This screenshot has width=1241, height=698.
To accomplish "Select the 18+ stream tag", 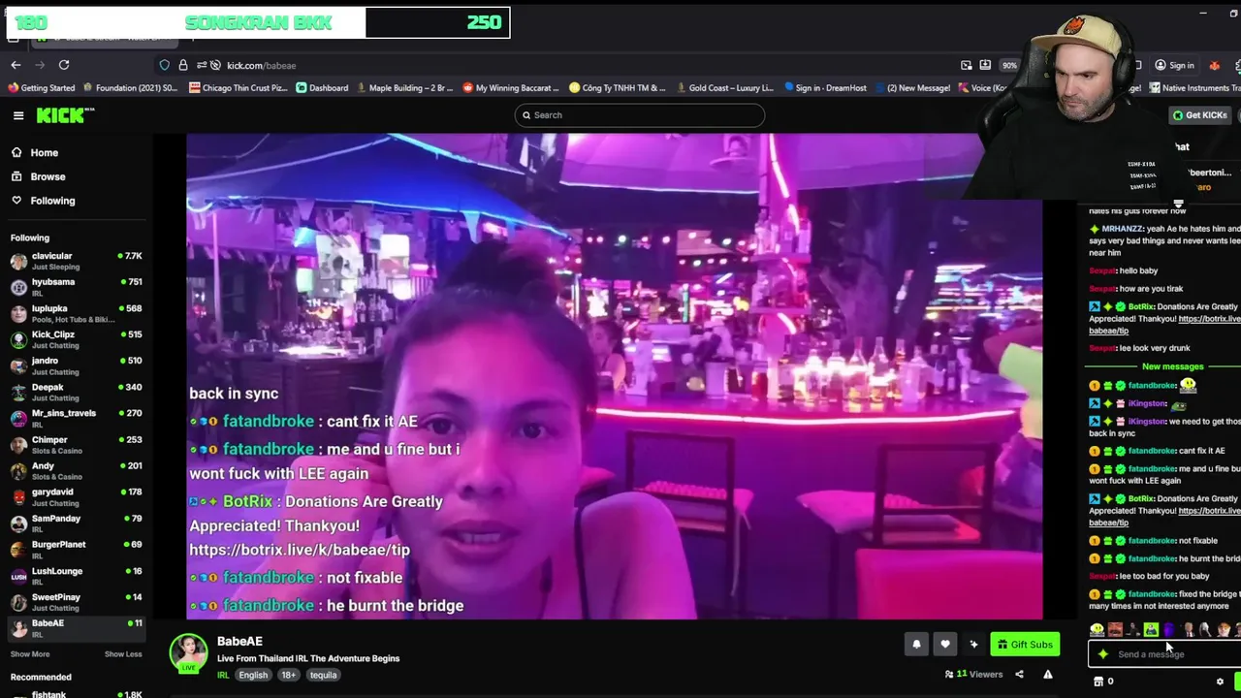I will [289, 675].
